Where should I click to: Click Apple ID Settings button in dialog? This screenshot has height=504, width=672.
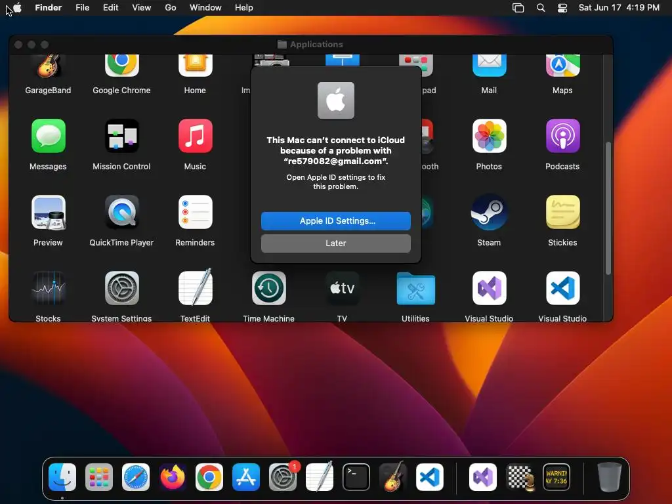point(335,221)
